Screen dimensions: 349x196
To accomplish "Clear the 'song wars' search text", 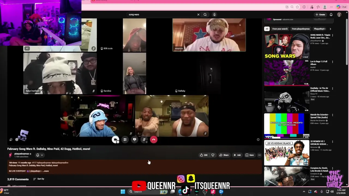I will pyautogui.click(x=198, y=14).
